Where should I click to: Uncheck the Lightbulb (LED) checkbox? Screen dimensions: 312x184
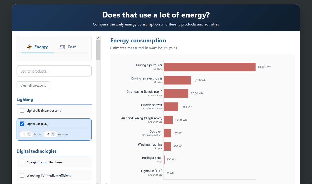tap(22, 124)
